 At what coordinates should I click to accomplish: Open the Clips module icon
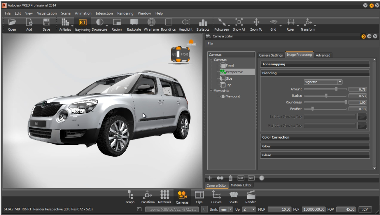[x=199, y=195]
